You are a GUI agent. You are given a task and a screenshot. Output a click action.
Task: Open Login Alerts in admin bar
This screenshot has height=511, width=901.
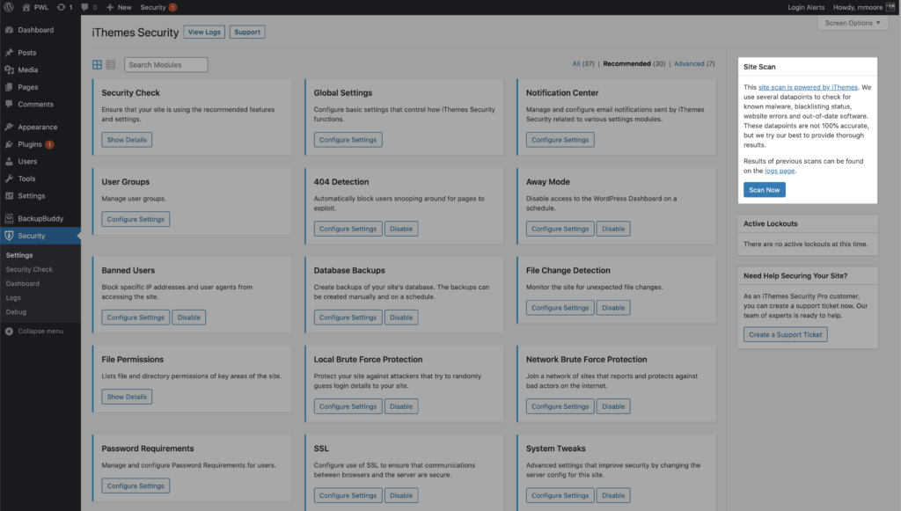806,7
